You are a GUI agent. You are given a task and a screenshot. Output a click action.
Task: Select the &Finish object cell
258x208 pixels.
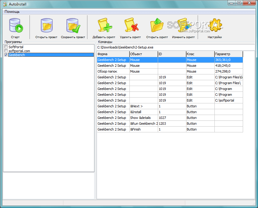tap(143, 129)
